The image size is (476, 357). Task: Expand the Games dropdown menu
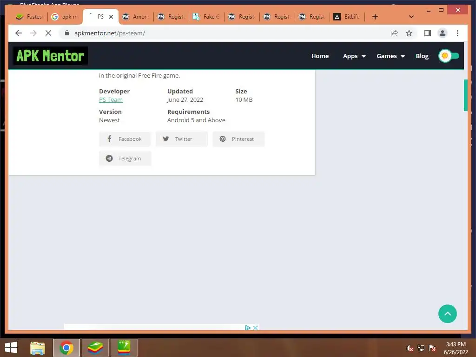click(390, 56)
